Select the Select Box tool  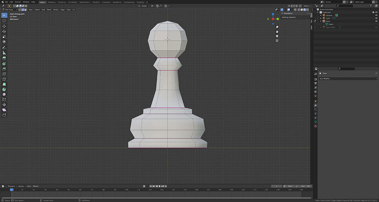[4, 15]
